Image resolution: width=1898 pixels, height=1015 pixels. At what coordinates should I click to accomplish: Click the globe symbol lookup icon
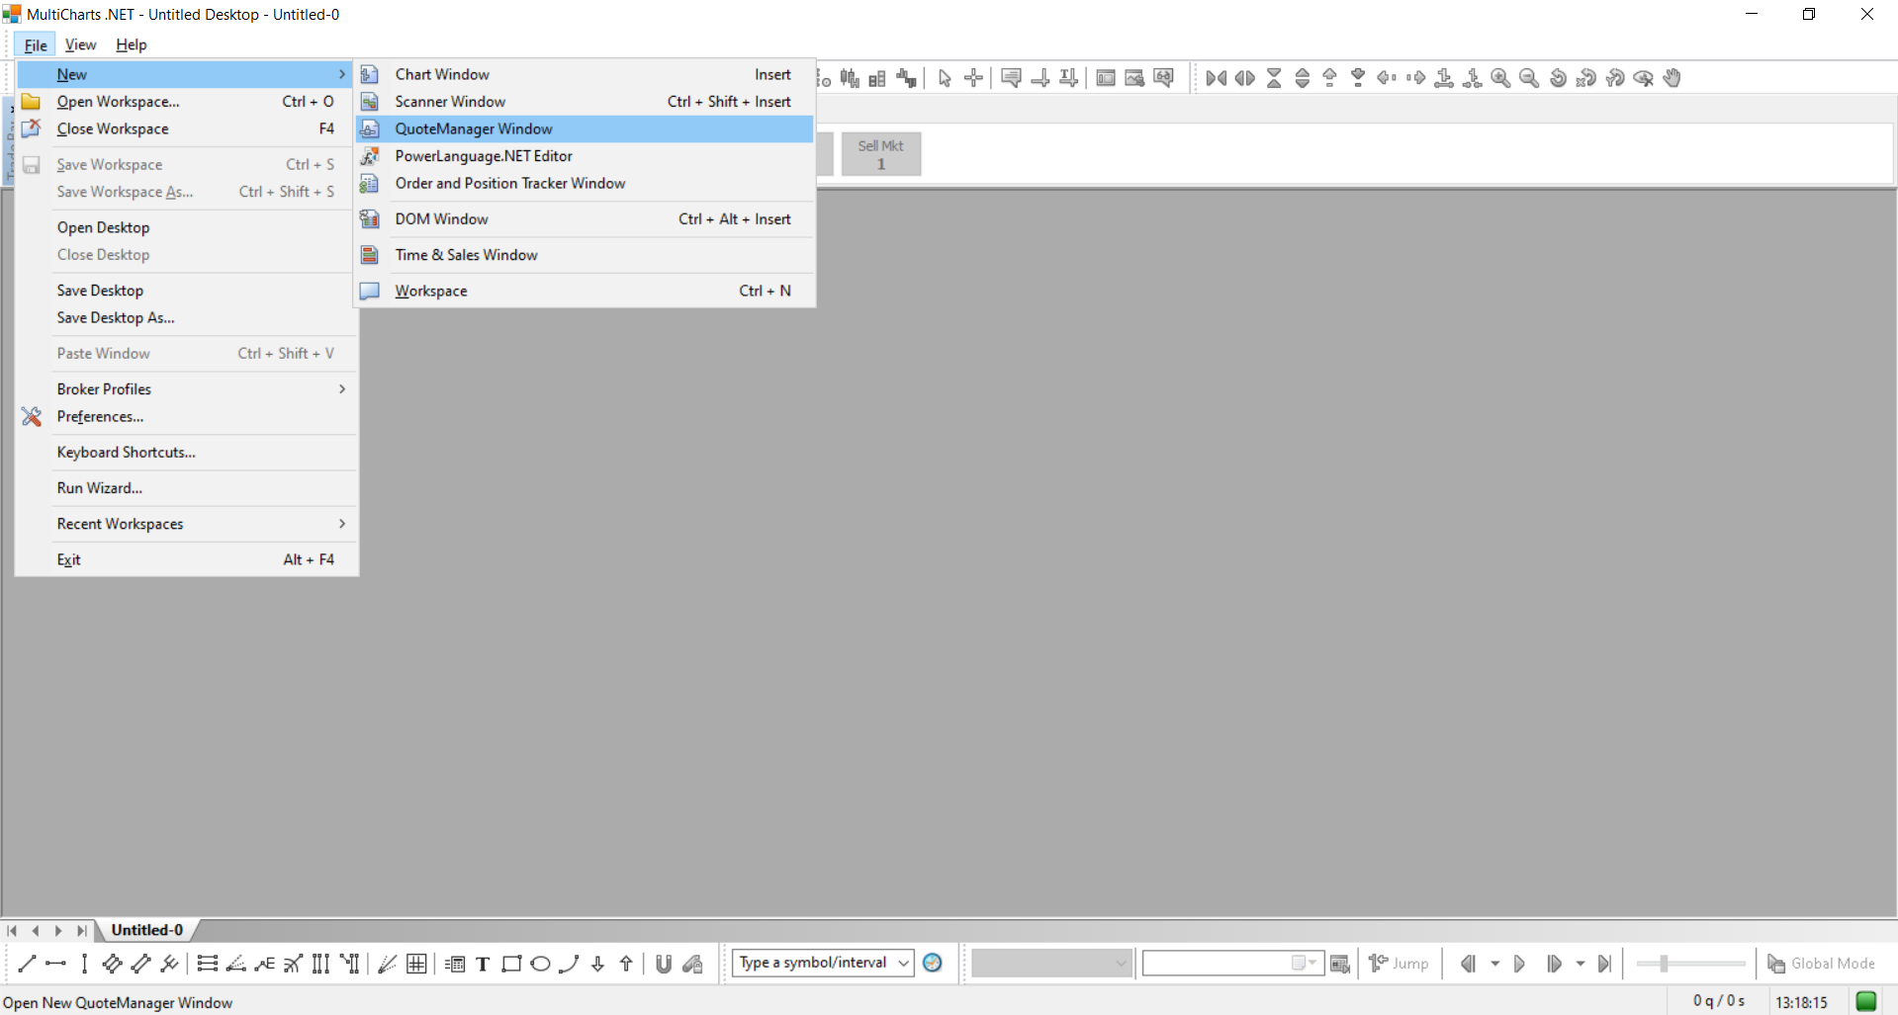click(932, 963)
